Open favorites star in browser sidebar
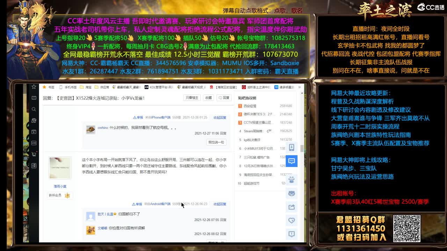447x251 pixels. pos(34,87)
